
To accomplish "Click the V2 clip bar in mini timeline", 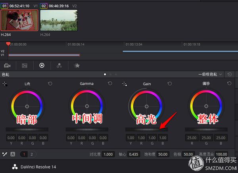I will pyautogui.click(x=180, y=51).
